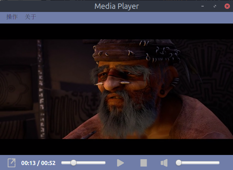The height and width of the screenshot is (170, 233).
Task: Click the 00:13 / 00:52 time display
Action: tap(39, 163)
